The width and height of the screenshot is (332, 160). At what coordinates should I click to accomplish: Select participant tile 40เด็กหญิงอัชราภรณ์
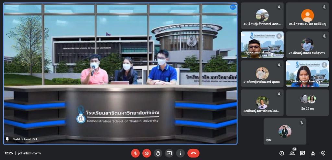click(262, 16)
